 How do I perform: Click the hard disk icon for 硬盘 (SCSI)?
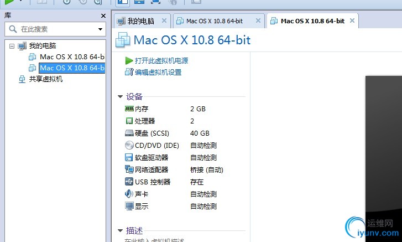coord(129,133)
